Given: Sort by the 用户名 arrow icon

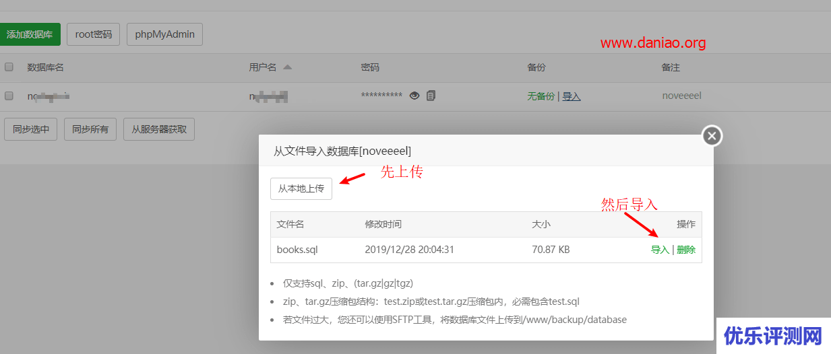Looking at the screenshot, I should point(288,67).
